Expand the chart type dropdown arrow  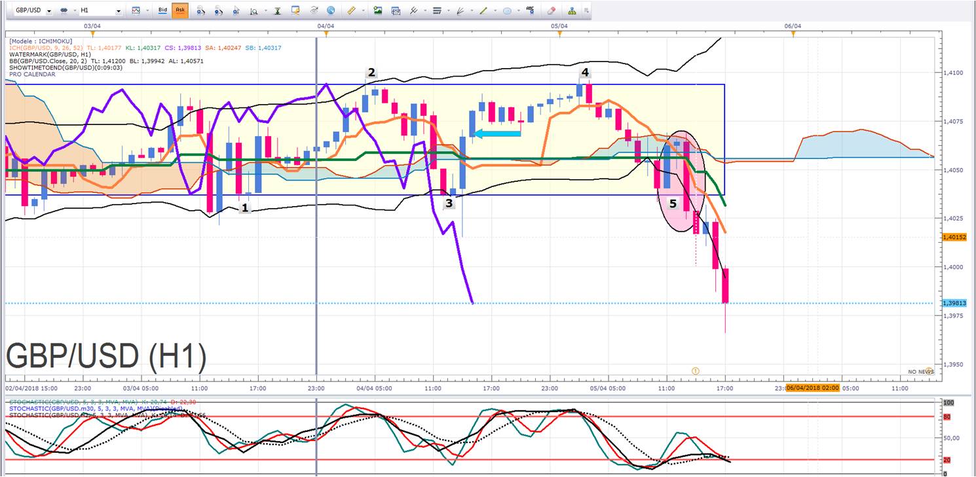click(149, 11)
